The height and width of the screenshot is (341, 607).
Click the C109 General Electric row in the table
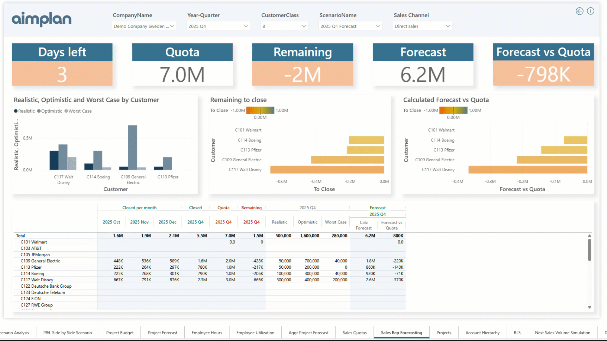coord(40,261)
